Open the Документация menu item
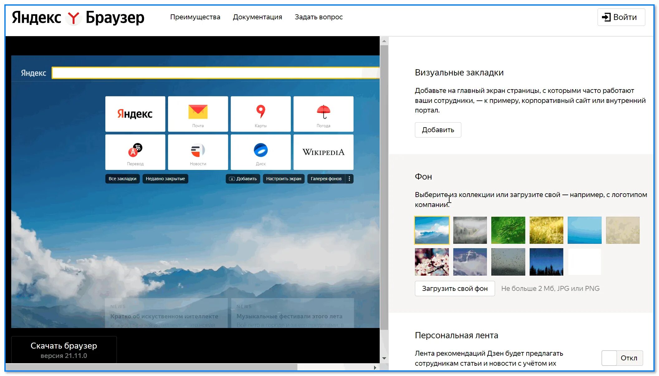Screen dimensions: 659x376 [x=257, y=17]
